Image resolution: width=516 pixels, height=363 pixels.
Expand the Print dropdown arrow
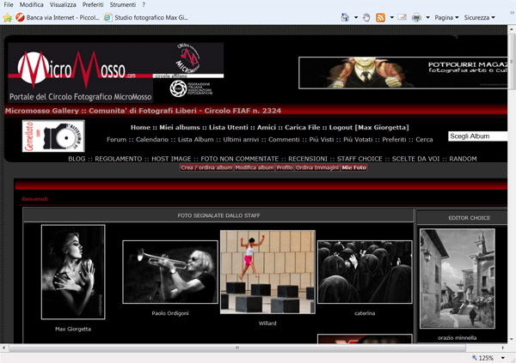(x=427, y=17)
